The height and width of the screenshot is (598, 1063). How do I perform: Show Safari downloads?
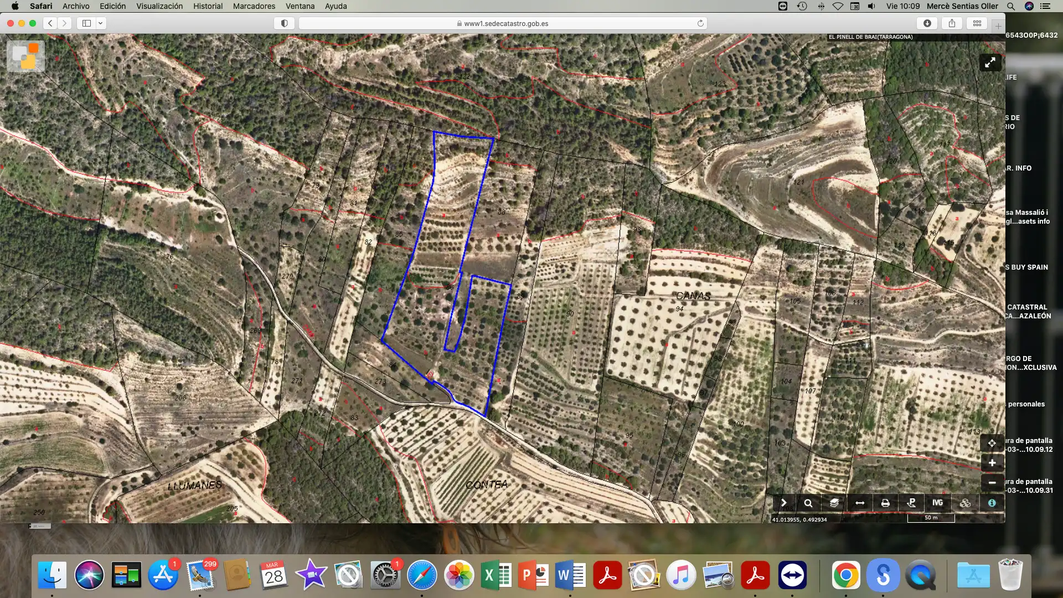point(927,23)
